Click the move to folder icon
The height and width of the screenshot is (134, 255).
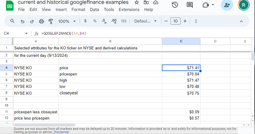coord(146,2)
